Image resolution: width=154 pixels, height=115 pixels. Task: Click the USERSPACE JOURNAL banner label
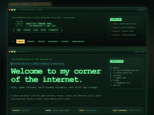point(30,4)
